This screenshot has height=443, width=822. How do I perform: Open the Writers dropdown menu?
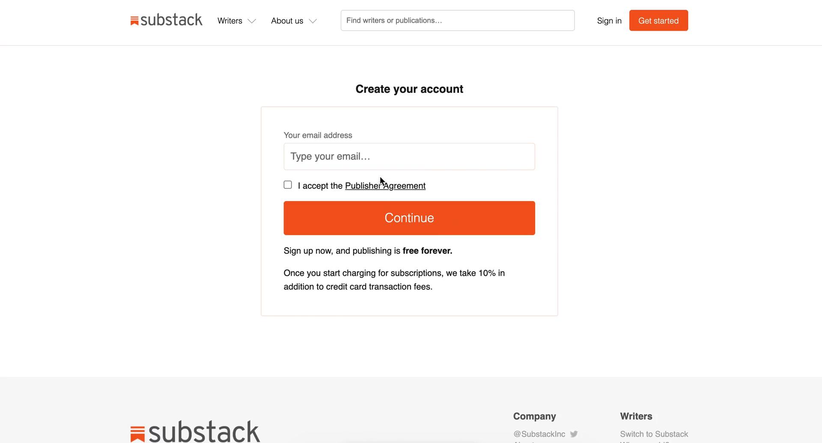236,21
